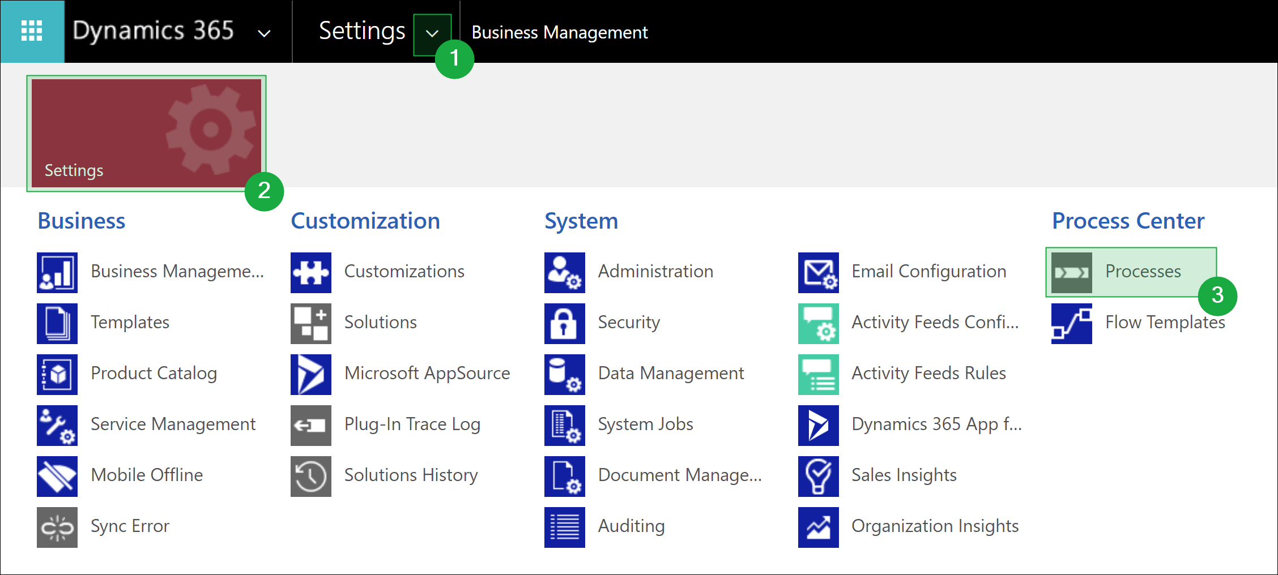Click the Email Configuration envelope icon
Image resolution: width=1278 pixels, height=575 pixels.
tap(819, 273)
